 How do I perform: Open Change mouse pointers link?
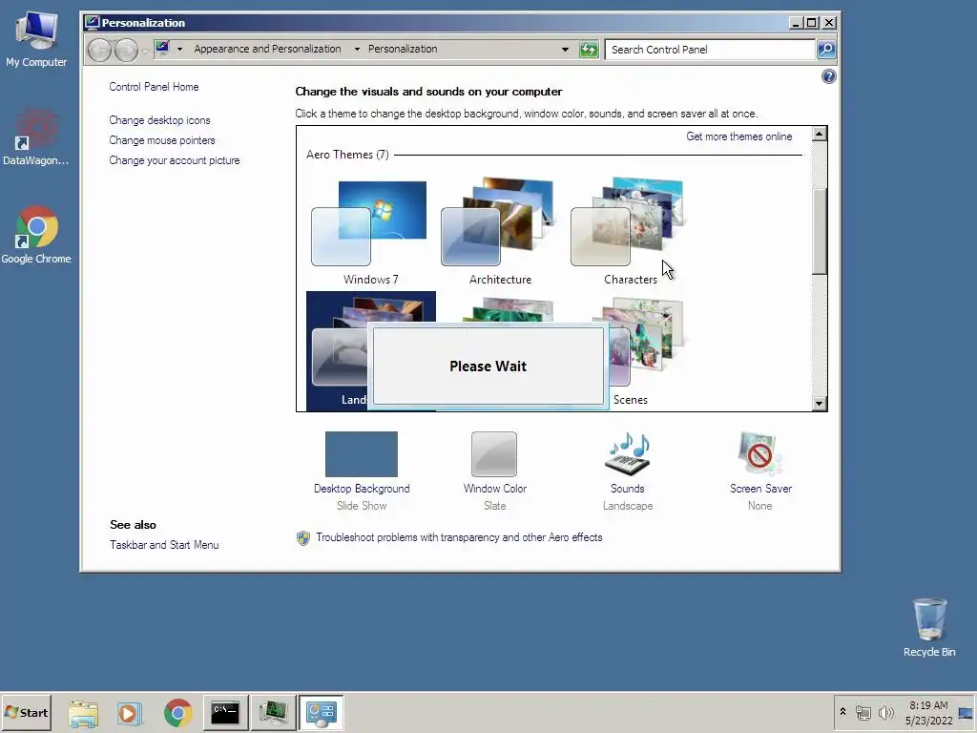pyautogui.click(x=162, y=140)
